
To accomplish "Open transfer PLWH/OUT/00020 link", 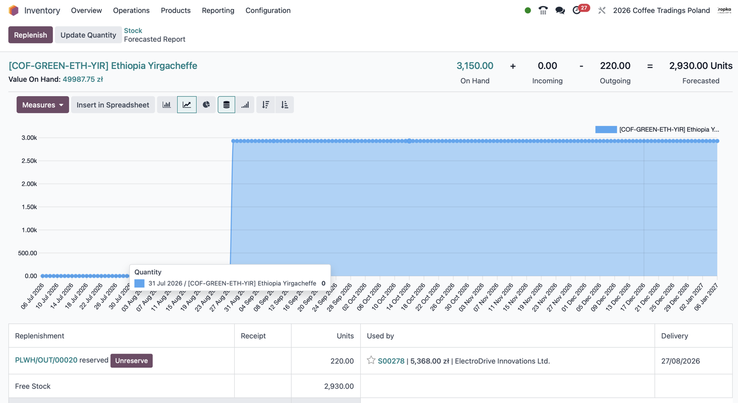I will click(x=46, y=360).
